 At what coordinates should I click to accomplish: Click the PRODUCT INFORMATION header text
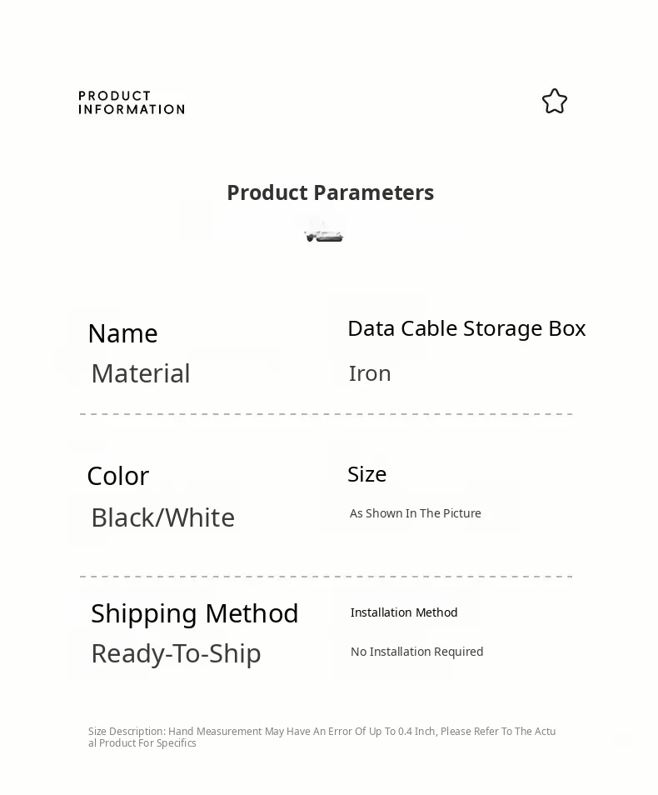coord(132,102)
